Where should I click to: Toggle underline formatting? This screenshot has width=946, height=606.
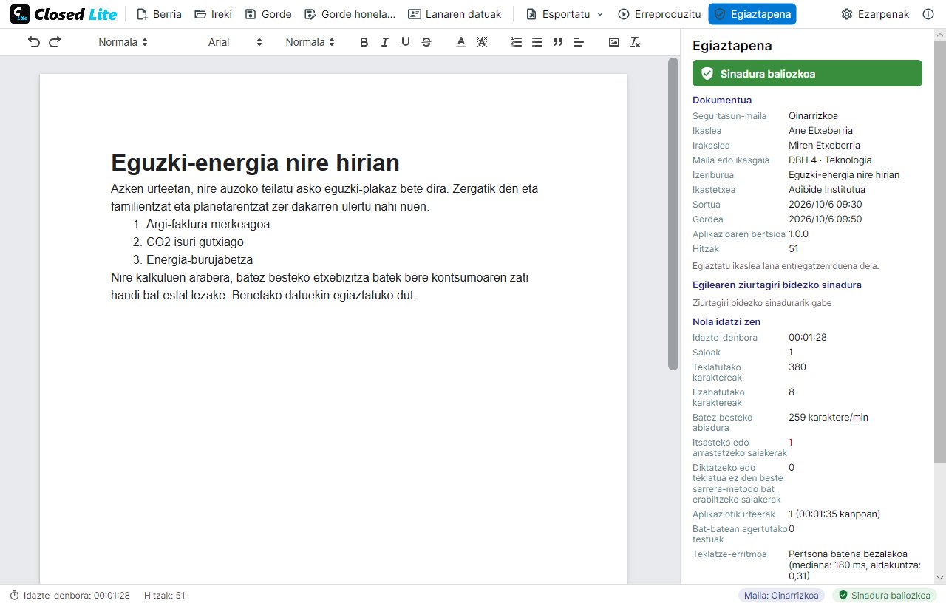pyautogui.click(x=405, y=42)
